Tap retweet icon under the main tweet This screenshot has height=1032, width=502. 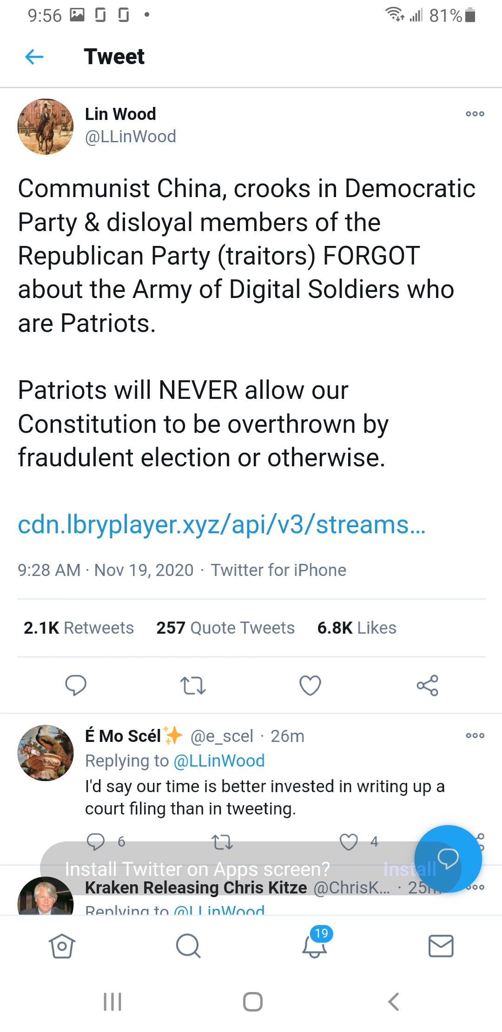[x=193, y=685]
